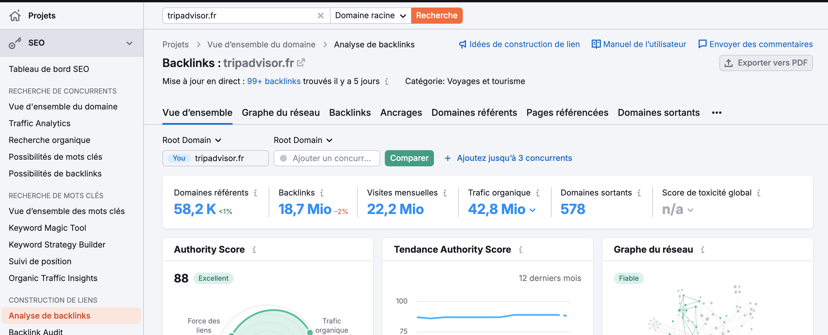Collapse the SEO sidebar section
Image resolution: width=828 pixels, height=335 pixels.
coord(129,43)
